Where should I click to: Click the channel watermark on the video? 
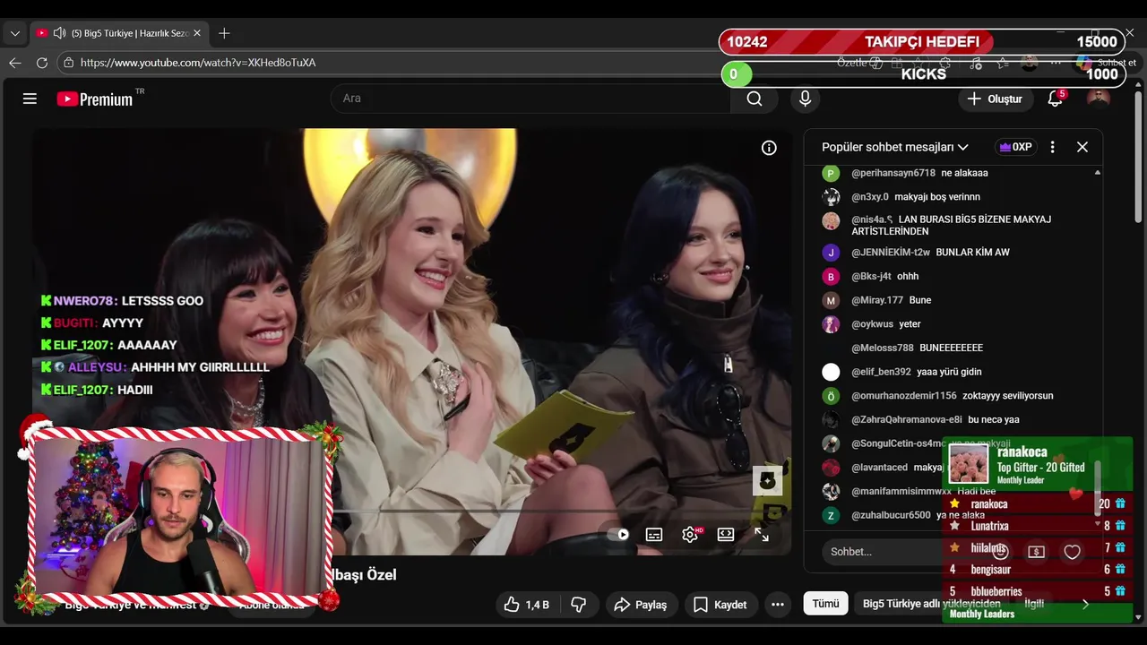pos(767,481)
